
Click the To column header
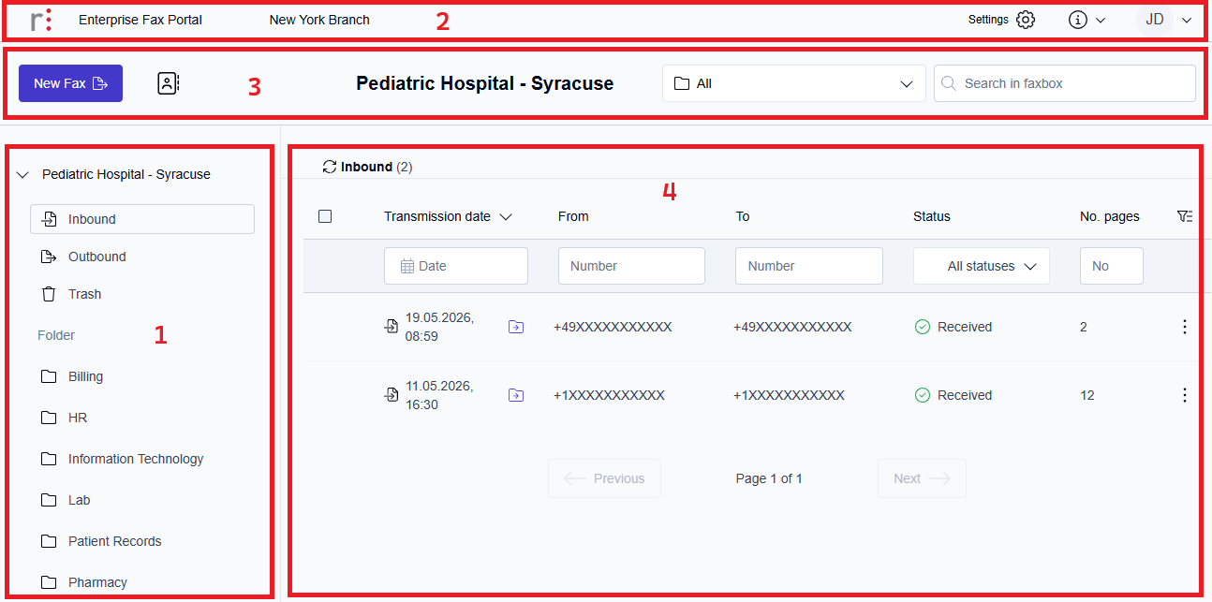[743, 216]
